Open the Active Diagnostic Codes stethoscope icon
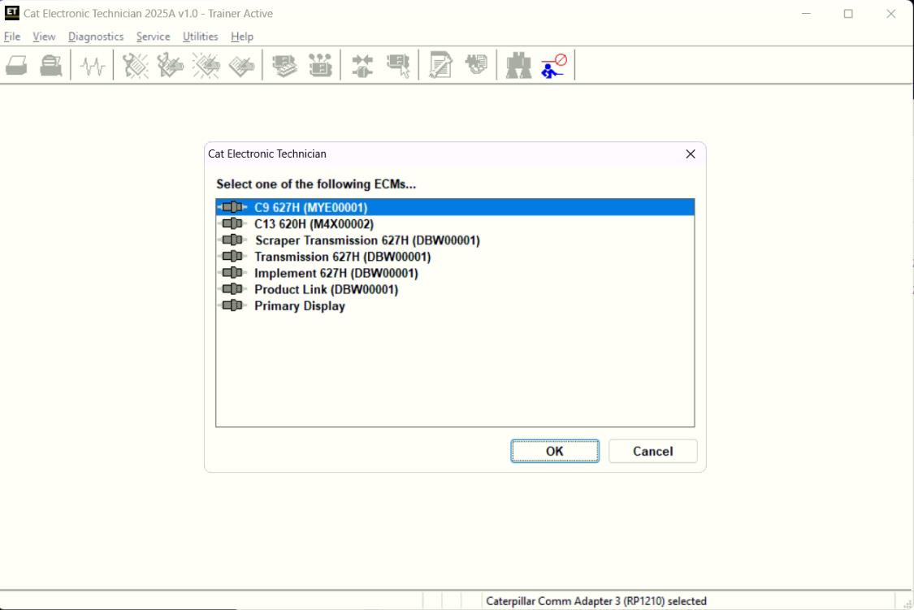Viewport: 914px width, 610px height. pyautogui.click(x=135, y=65)
